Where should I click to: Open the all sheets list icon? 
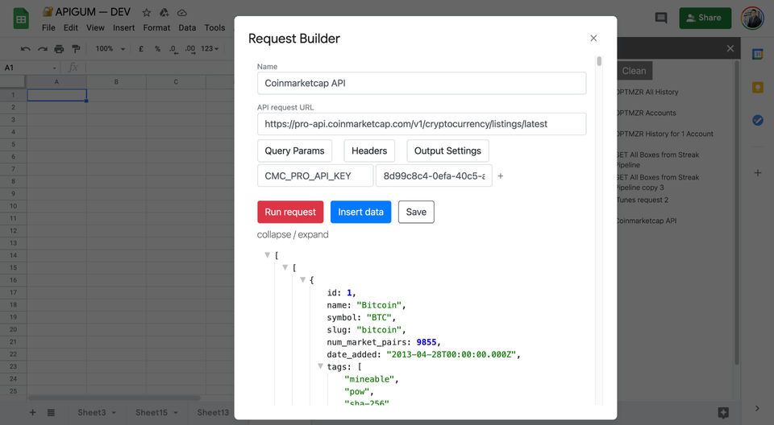tap(51, 412)
